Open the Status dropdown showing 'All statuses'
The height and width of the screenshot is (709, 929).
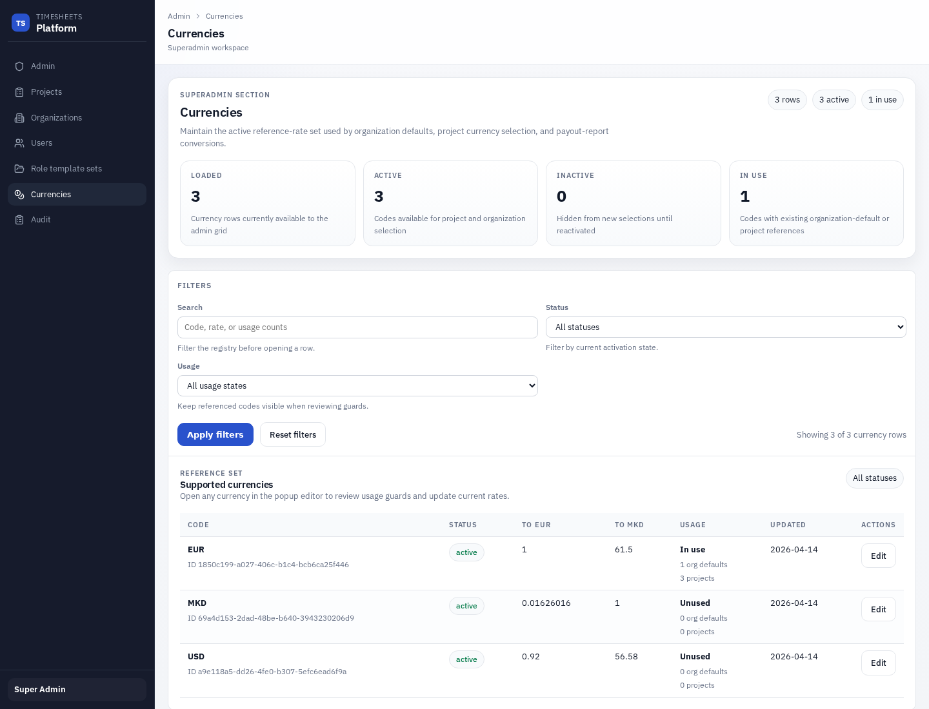click(726, 327)
